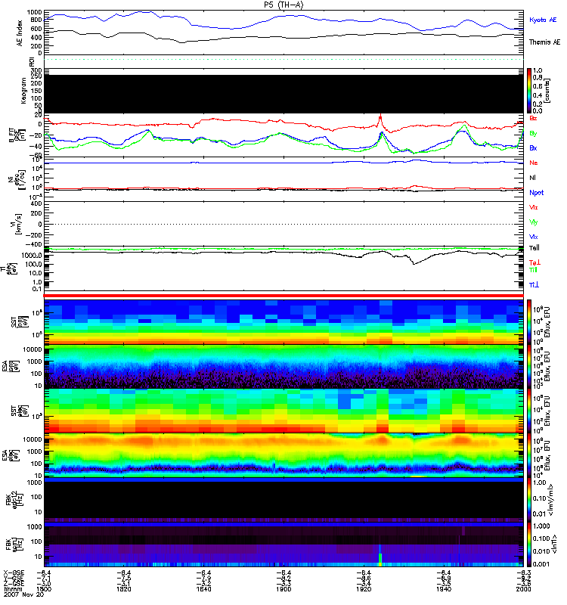Viewport: 567px width, 605px height.
Task: Select the black "Themis AE" legend label
Action: [x=544, y=42]
